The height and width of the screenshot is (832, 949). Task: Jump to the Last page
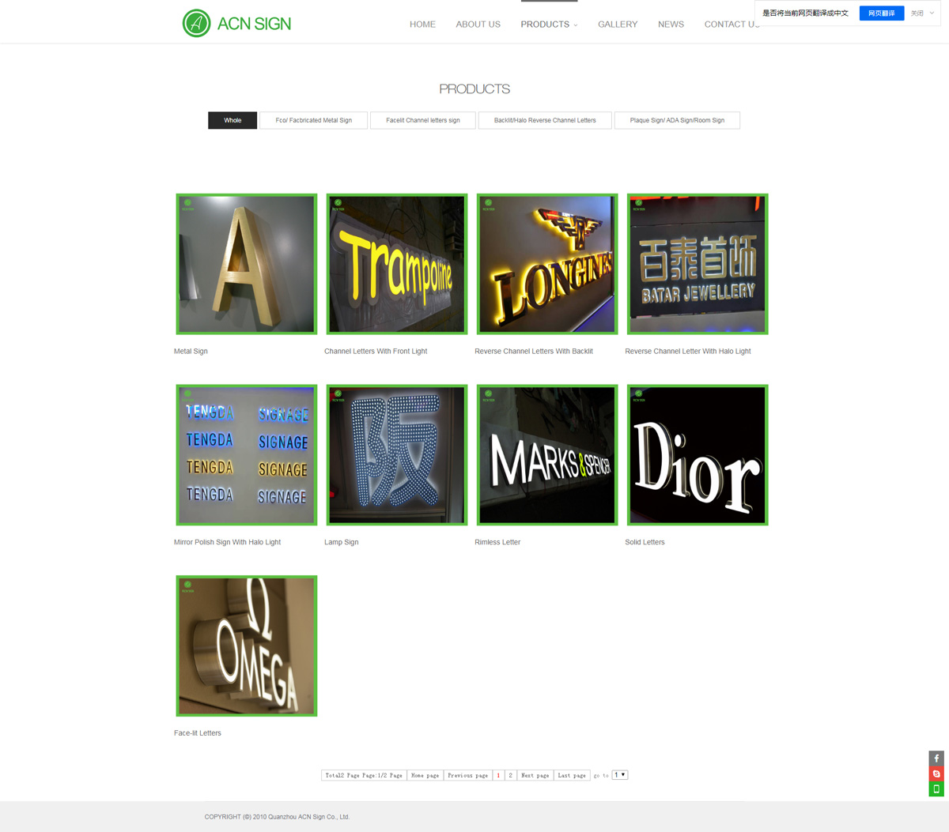coord(572,775)
